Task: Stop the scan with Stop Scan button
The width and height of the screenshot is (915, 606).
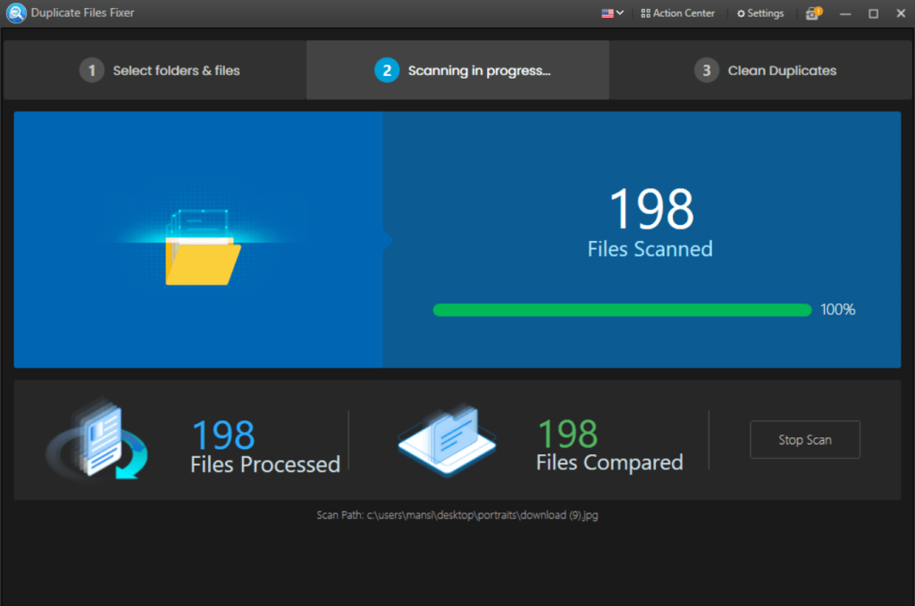Action: 805,439
